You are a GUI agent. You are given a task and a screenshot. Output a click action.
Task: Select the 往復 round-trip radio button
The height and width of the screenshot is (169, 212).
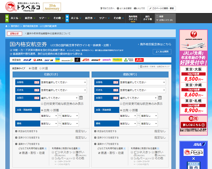(x=30, y=68)
